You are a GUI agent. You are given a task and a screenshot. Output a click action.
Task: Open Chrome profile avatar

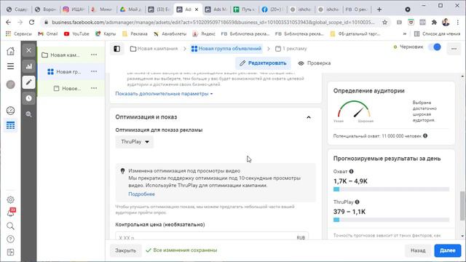(446, 23)
